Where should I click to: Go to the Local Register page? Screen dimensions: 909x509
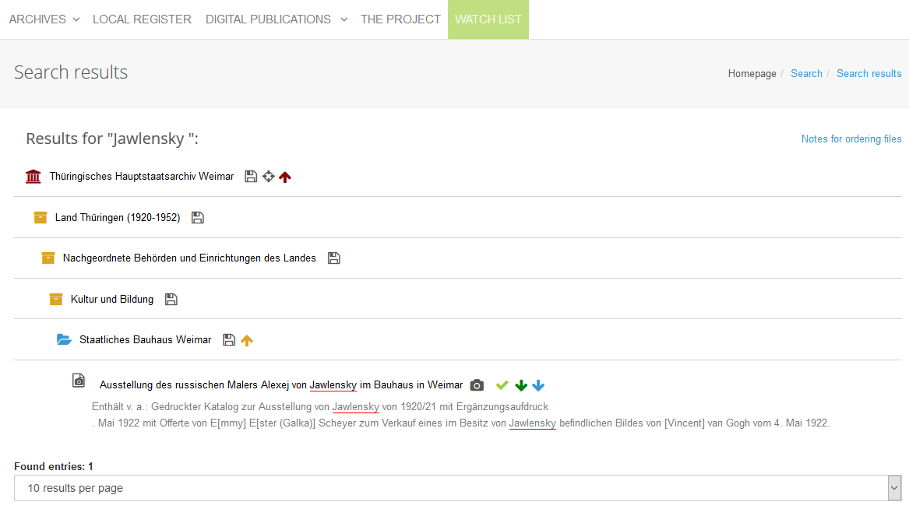pos(142,19)
